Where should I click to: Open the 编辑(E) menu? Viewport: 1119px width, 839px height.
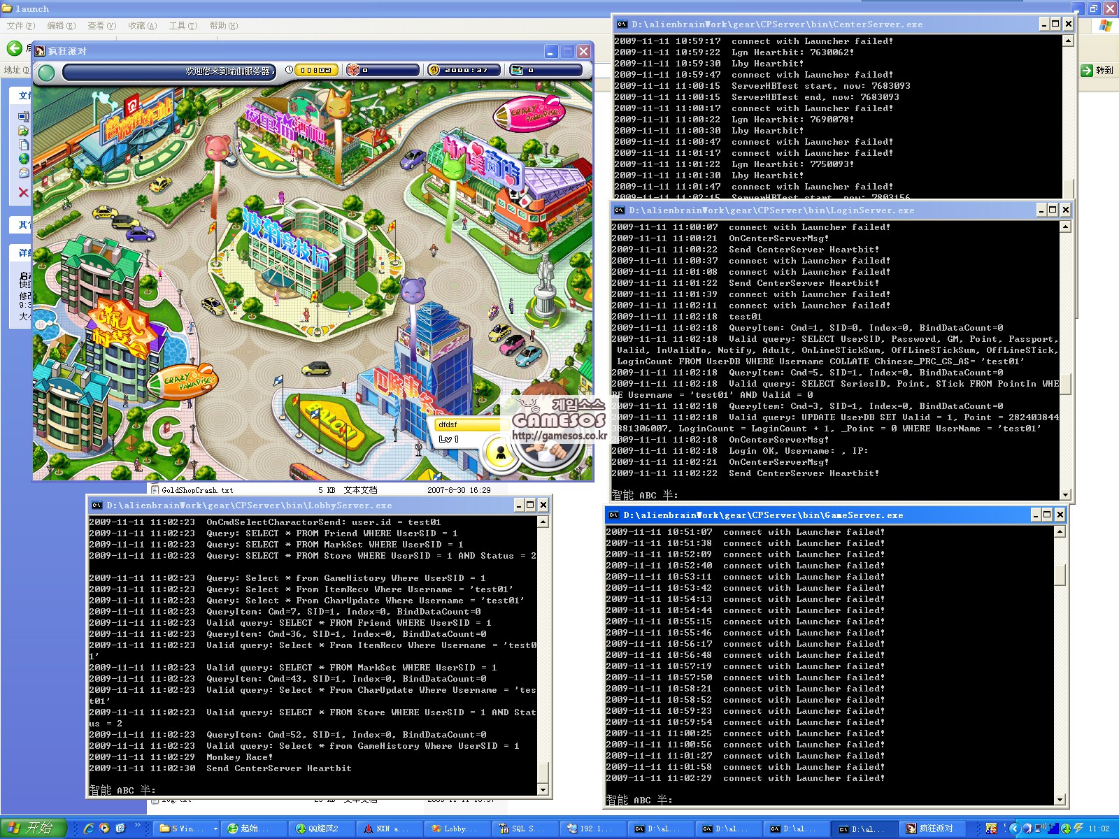click(x=62, y=25)
